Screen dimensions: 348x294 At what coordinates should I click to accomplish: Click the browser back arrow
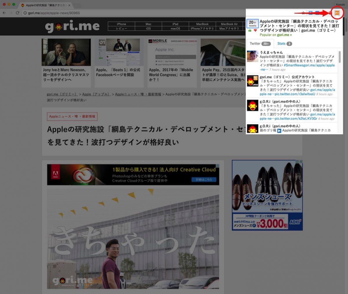coord(4,13)
